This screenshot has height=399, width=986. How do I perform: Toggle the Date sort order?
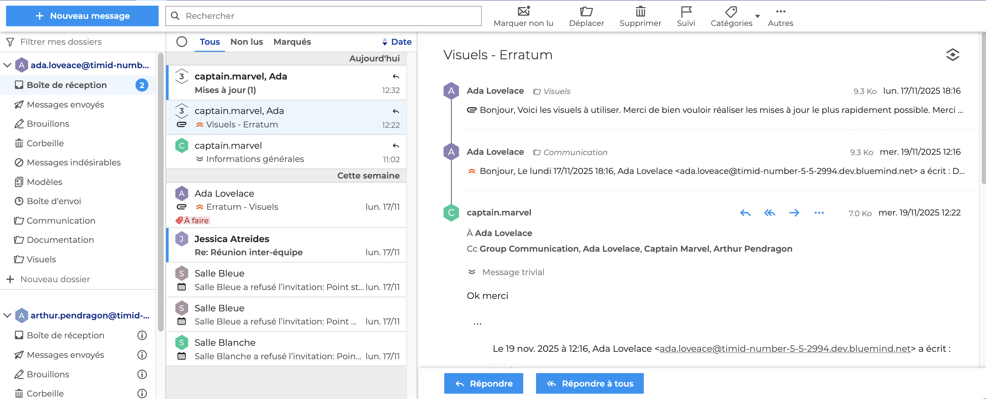coord(397,42)
